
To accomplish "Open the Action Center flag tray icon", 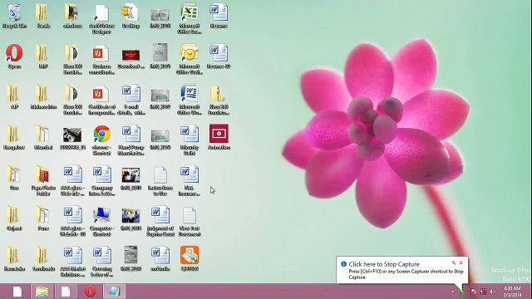I will coord(474,292).
